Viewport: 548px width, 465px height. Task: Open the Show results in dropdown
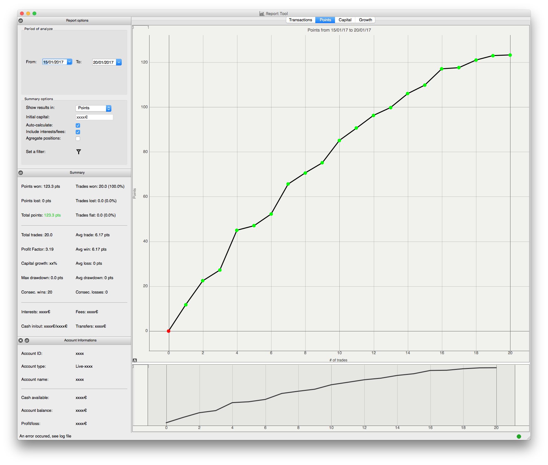point(93,108)
